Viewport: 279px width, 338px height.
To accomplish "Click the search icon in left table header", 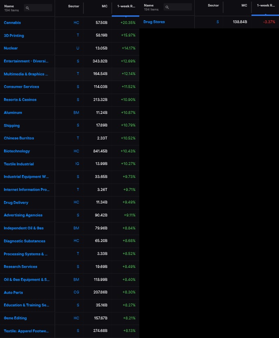I will (x=28, y=8).
